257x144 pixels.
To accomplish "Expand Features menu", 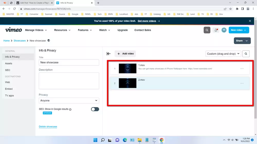I will click(85, 30).
